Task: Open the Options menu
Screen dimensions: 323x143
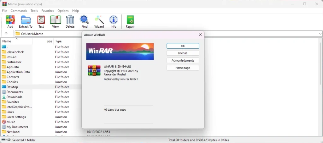Action: [x=63, y=11]
